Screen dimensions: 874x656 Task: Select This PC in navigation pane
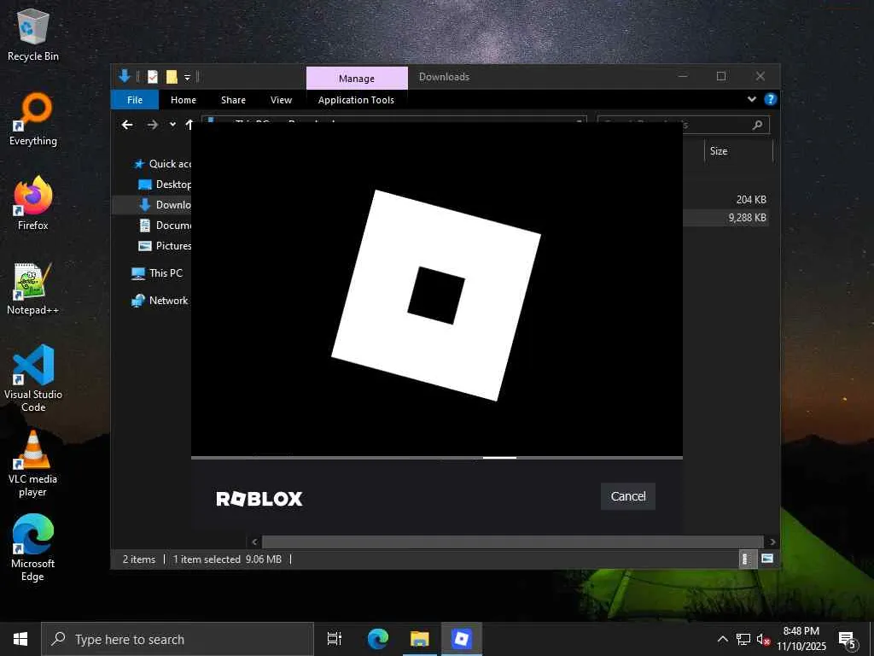click(x=157, y=272)
